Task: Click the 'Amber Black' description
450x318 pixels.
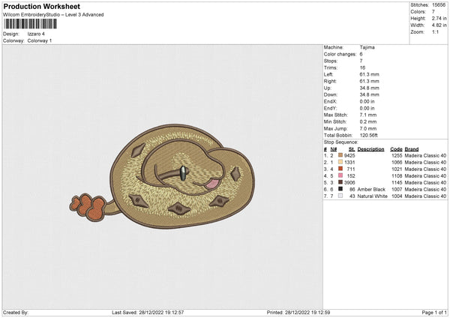Action: click(x=371, y=190)
